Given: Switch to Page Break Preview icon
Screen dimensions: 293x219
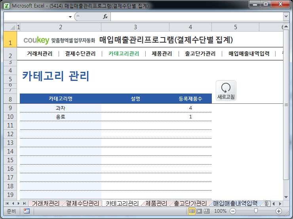Looking at the screenshot, I should (206, 211).
